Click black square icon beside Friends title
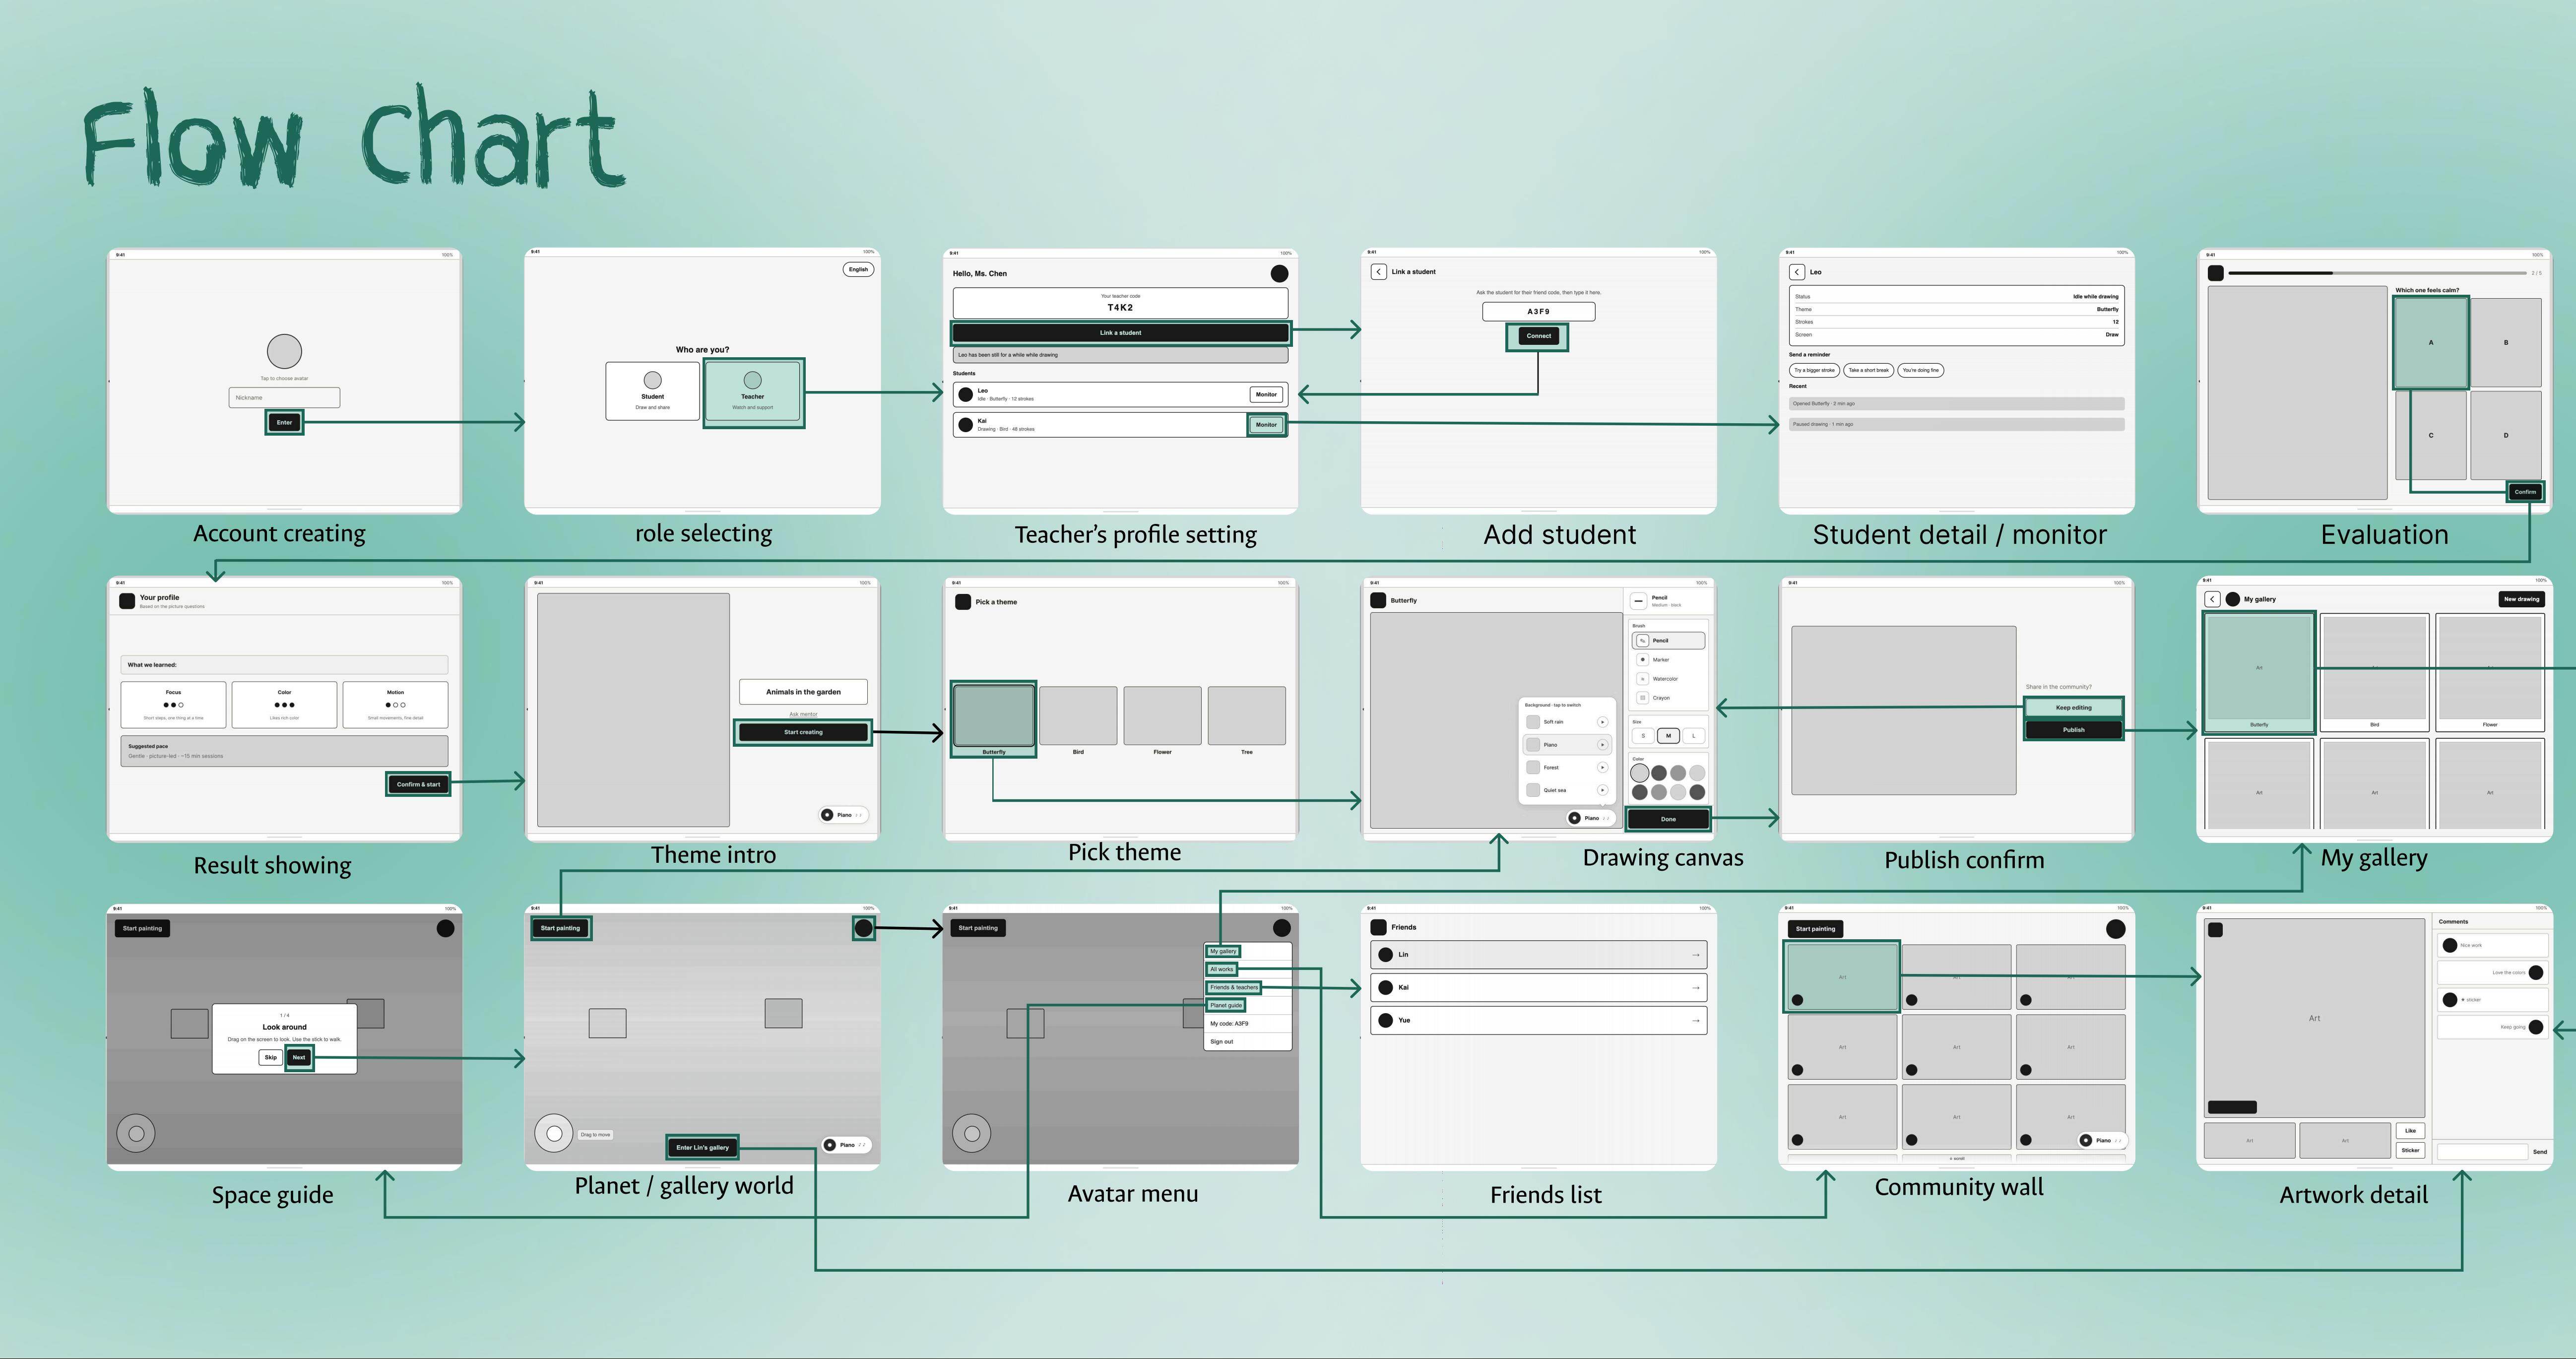 point(1378,927)
